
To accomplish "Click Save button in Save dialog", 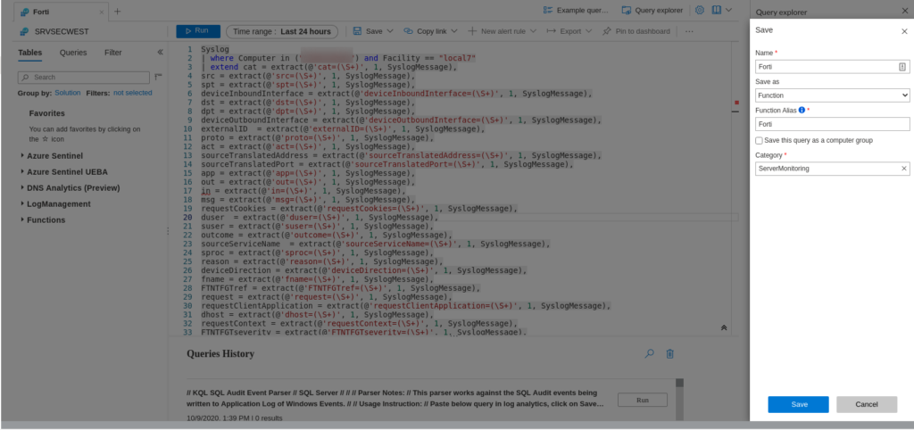I will coord(799,404).
